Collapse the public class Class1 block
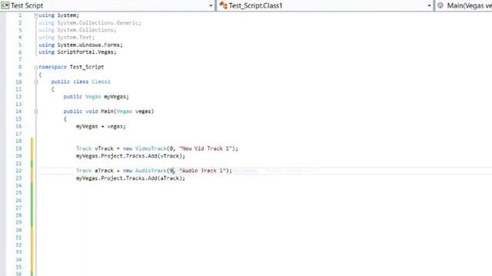492x276 pixels. coord(36,82)
